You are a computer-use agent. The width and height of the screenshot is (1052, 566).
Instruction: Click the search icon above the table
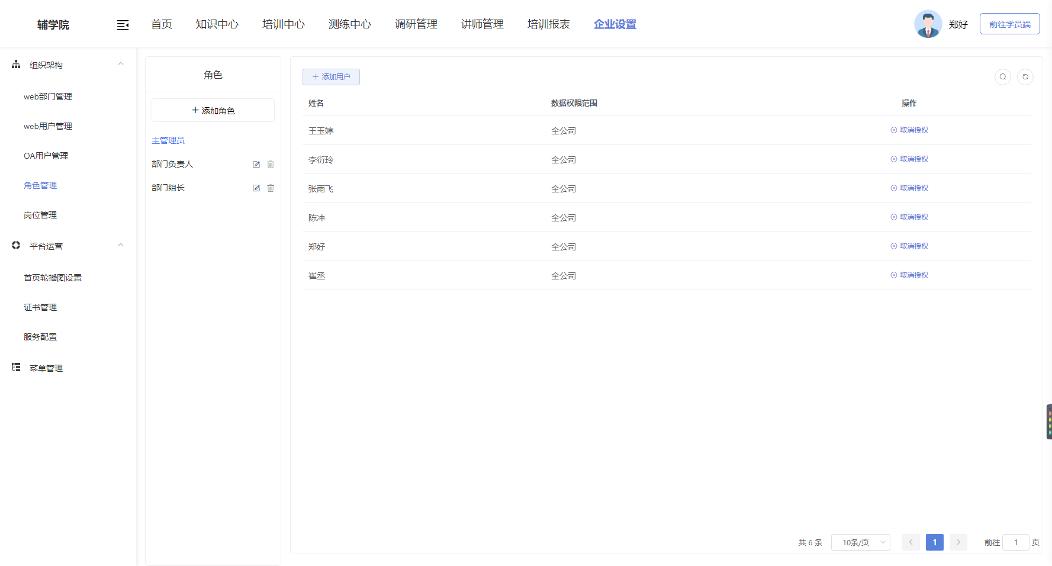[x=1002, y=77]
